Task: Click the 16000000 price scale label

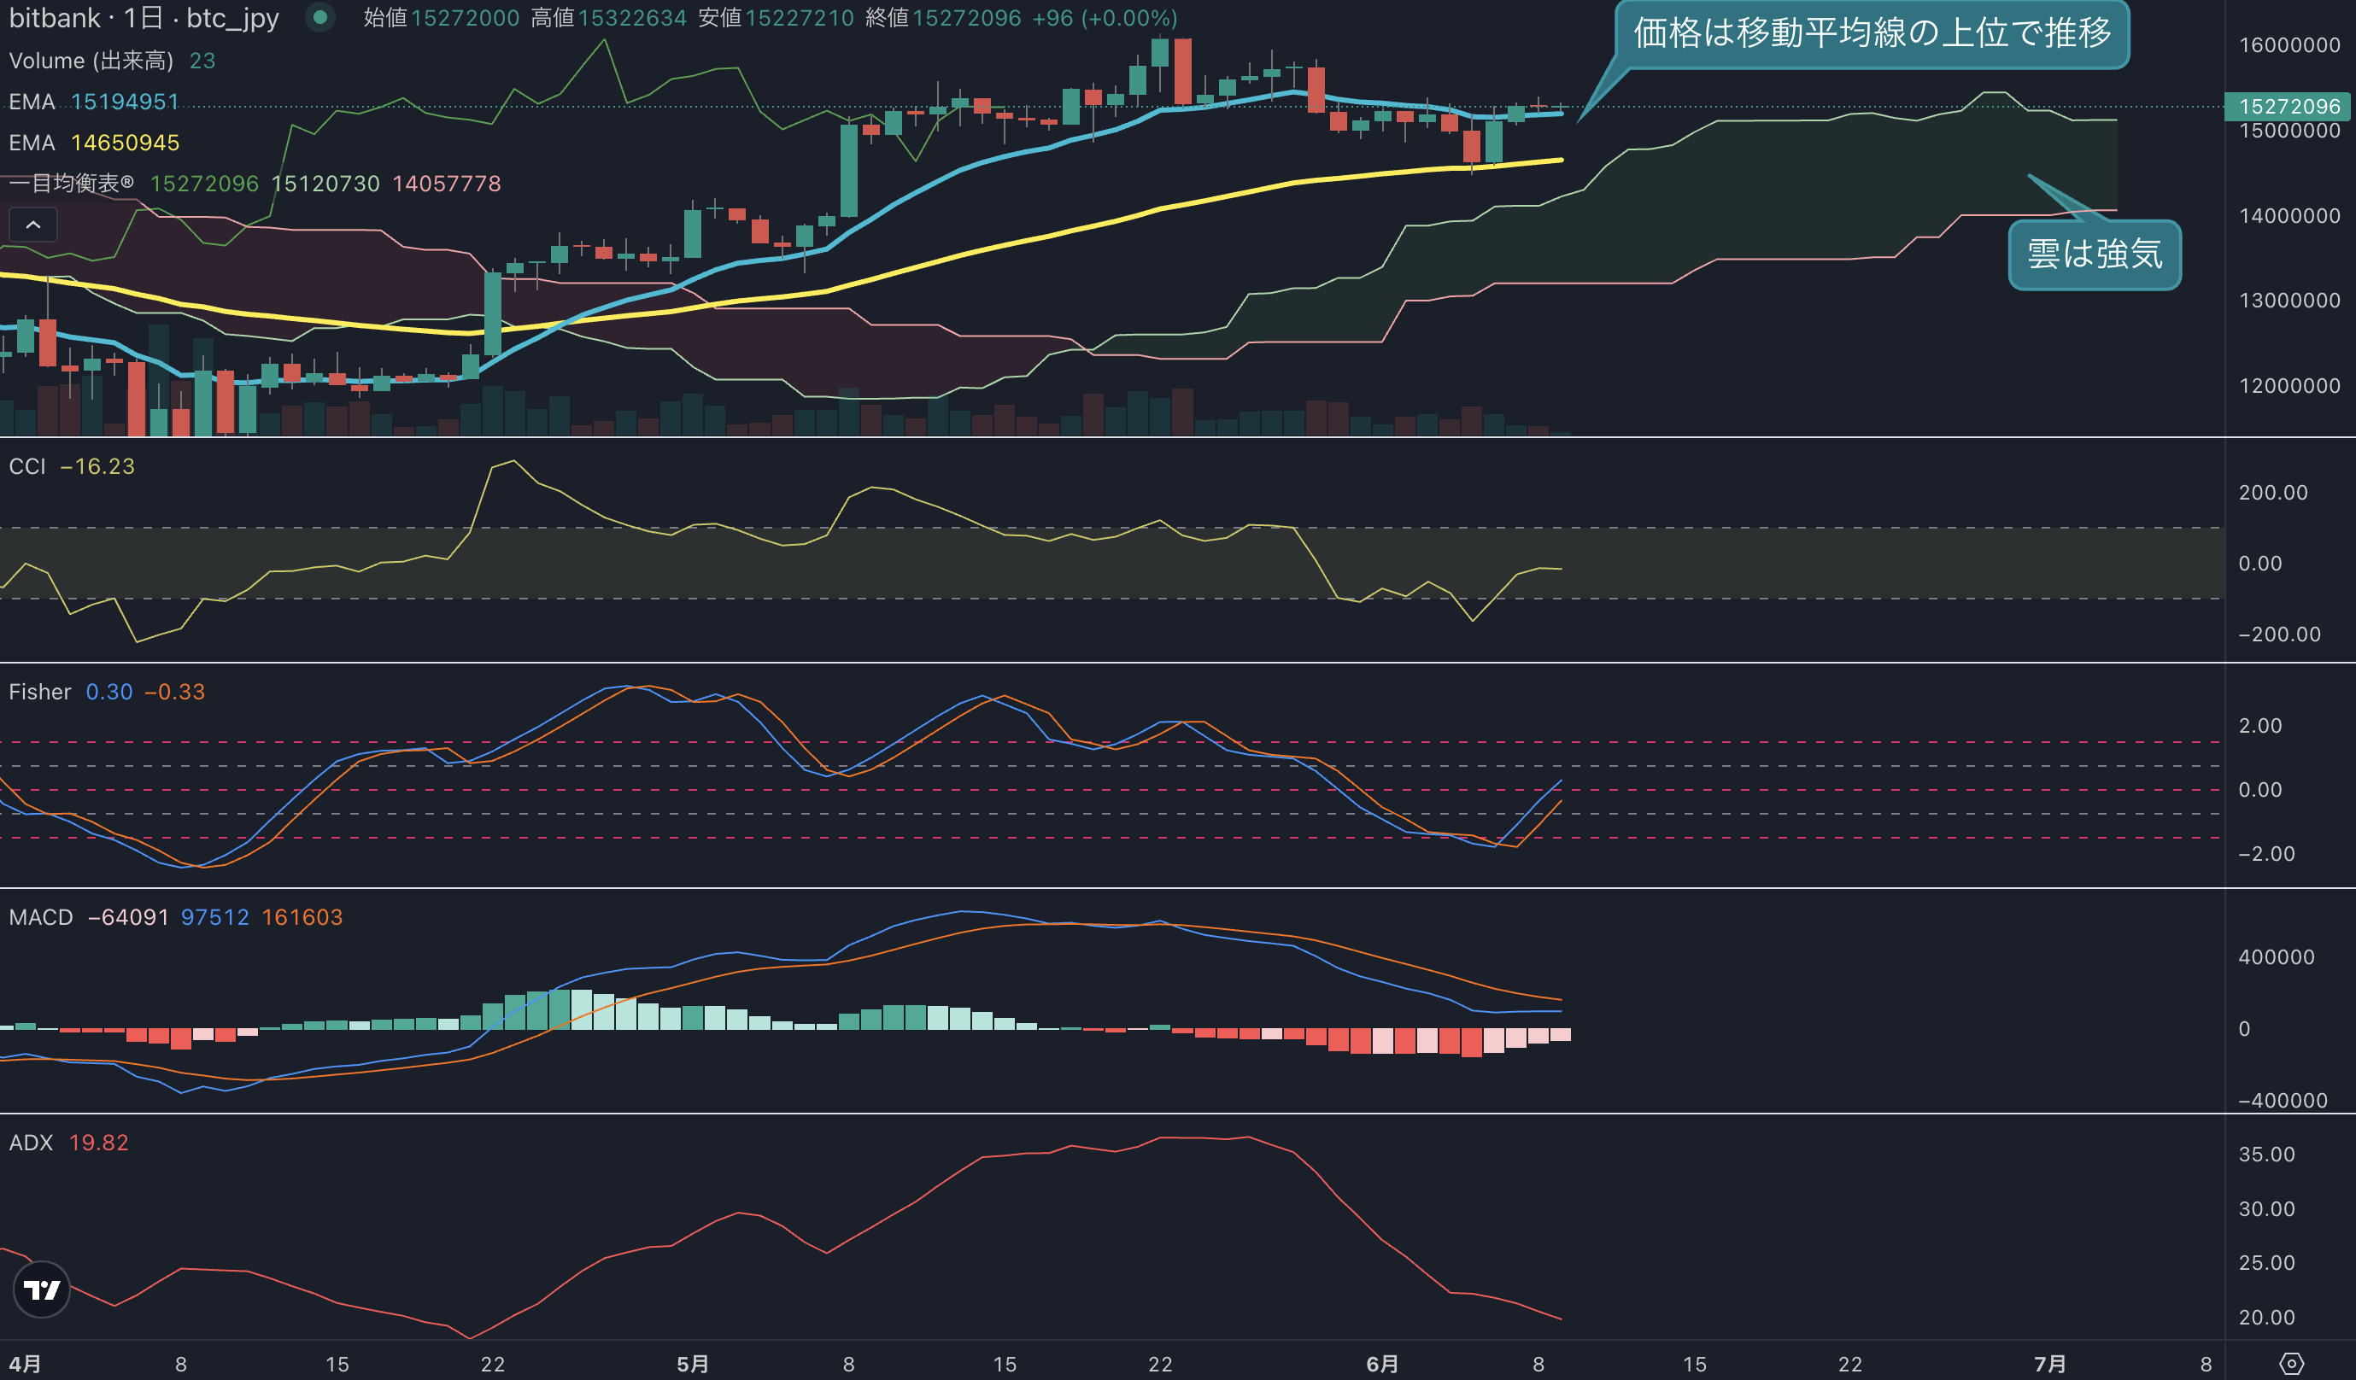Action: click(2289, 45)
